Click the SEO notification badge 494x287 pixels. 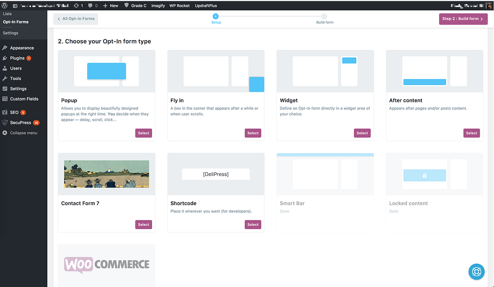point(23,112)
